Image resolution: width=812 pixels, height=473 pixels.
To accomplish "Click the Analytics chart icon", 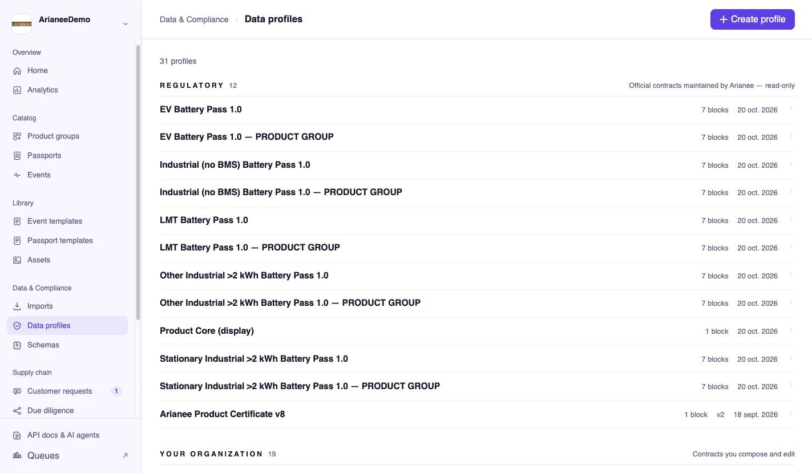I will pyautogui.click(x=17, y=90).
